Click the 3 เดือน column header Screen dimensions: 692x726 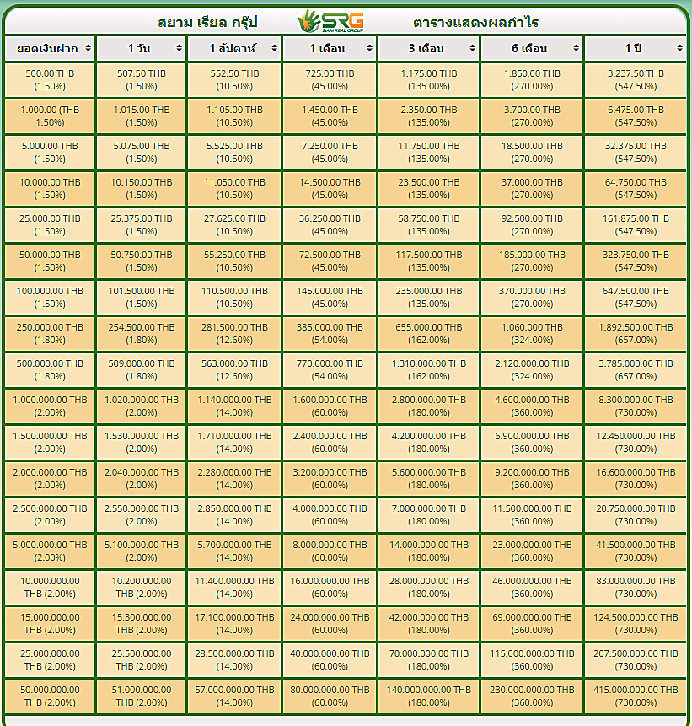pos(429,49)
